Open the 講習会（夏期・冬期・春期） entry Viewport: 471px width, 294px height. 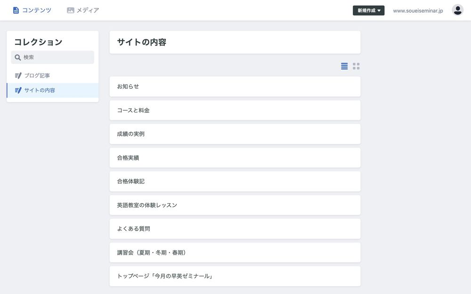click(235, 252)
